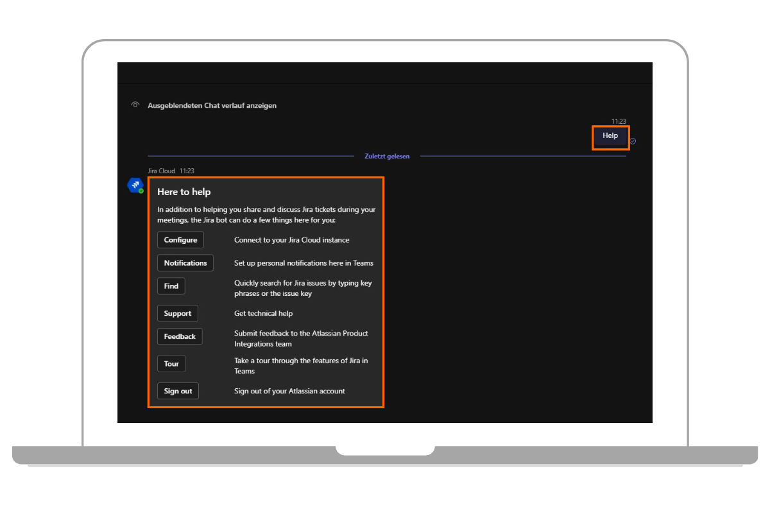Click the timestamp above the Help message

[x=618, y=121]
